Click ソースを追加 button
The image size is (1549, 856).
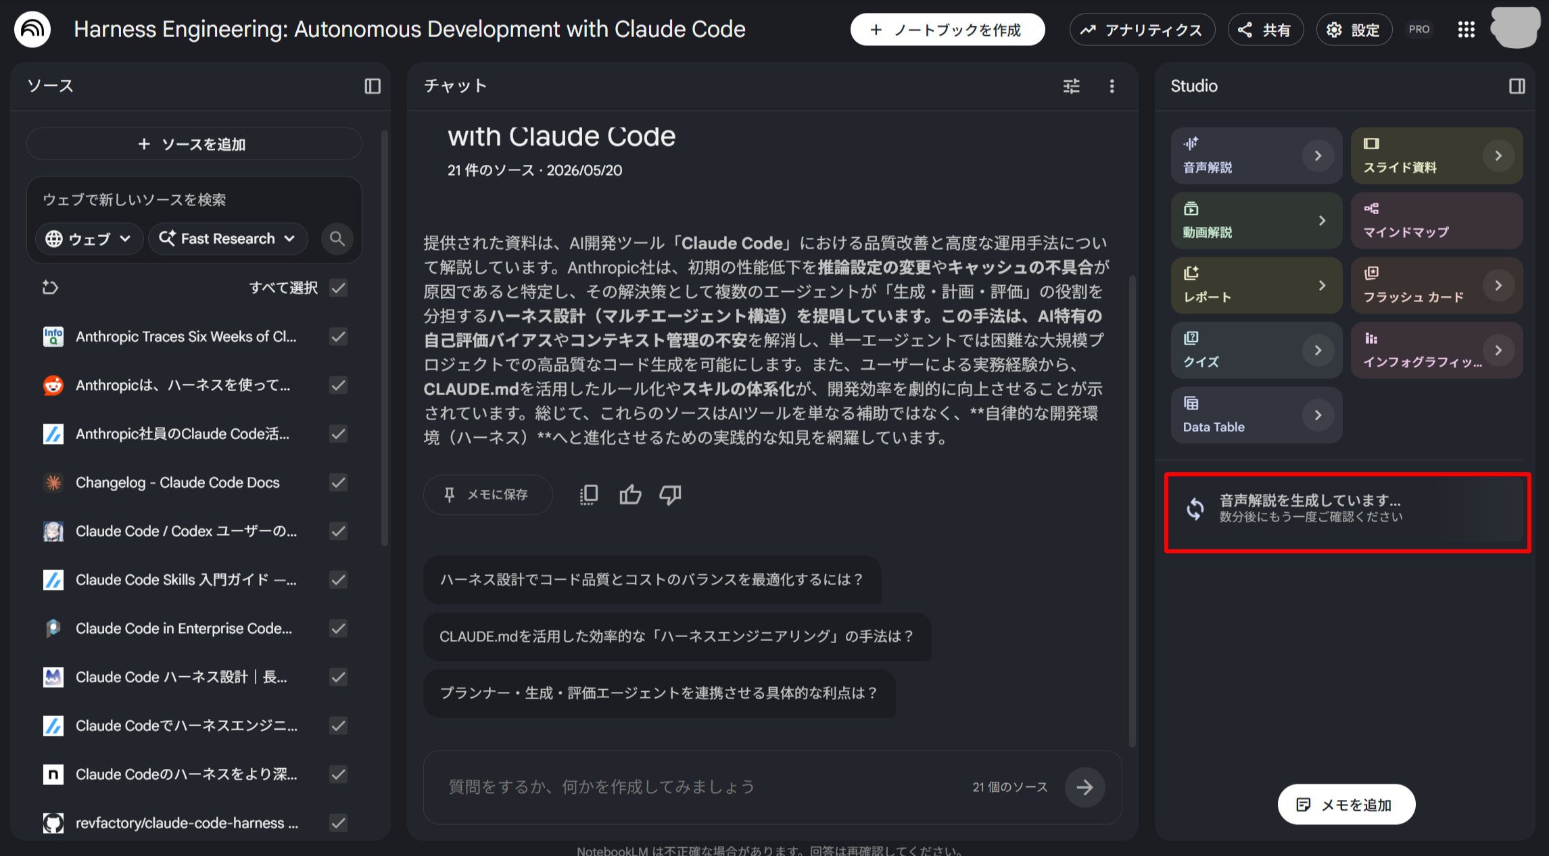click(x=194, y=143)
